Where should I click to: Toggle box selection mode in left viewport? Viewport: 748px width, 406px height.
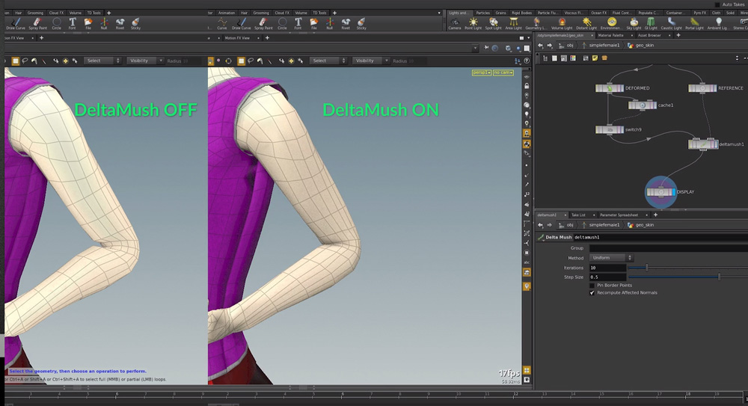[x=15, y=61]
